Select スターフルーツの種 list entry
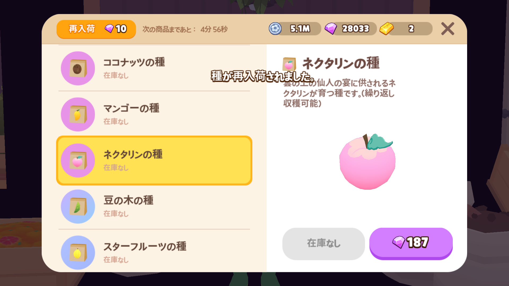 (x=154, y=252)
